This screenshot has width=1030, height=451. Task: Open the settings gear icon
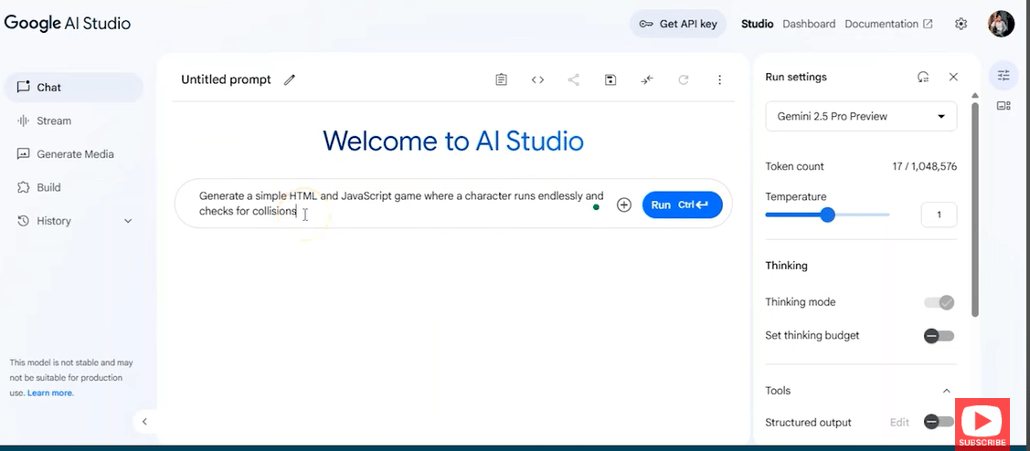(x=961, y=24)
